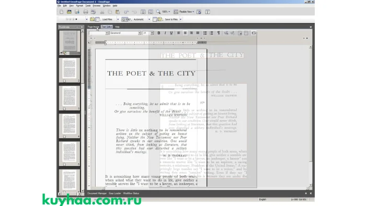Open the style dropdown left of Garamond

pyautogui.click(x=107, y=33)
